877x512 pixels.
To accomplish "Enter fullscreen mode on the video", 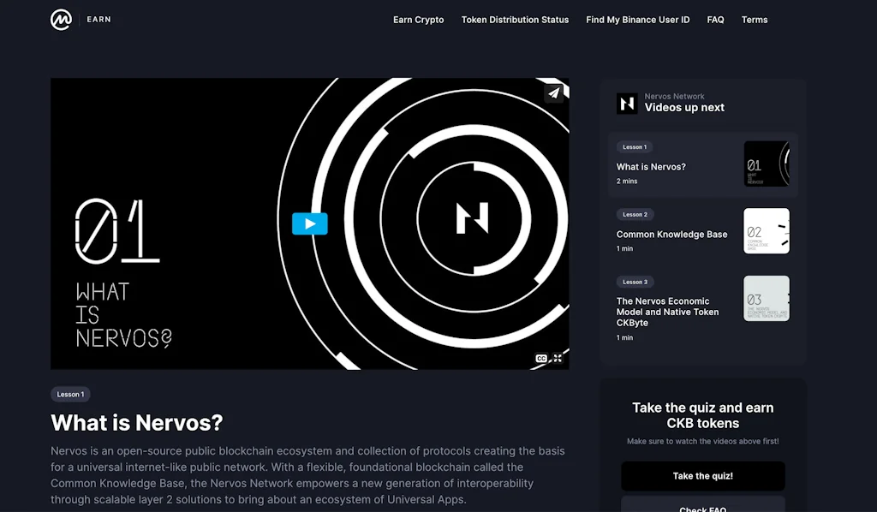I will click(x=558, y=359).
